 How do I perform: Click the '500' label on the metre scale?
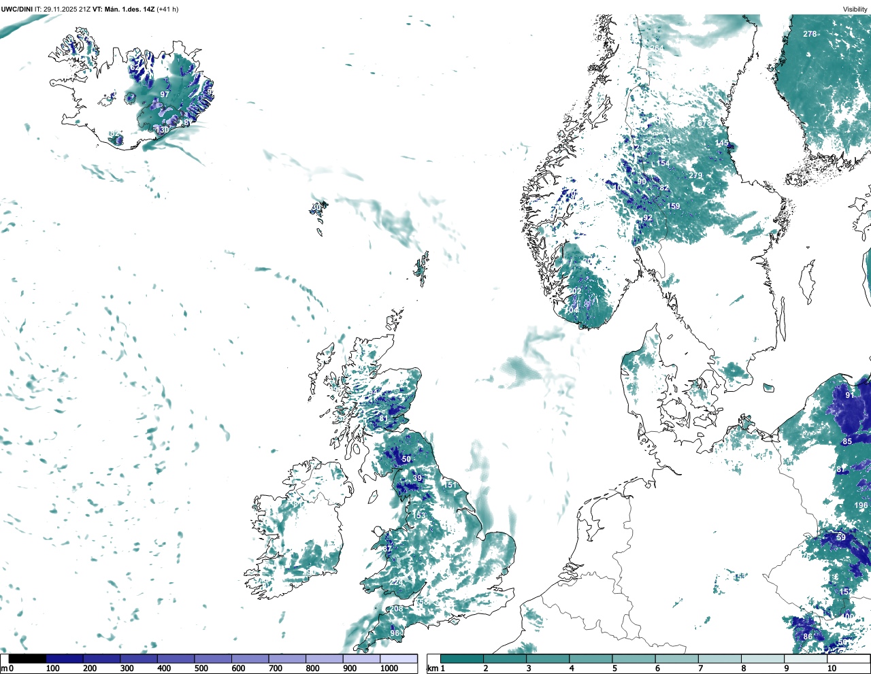coord(201,669)
